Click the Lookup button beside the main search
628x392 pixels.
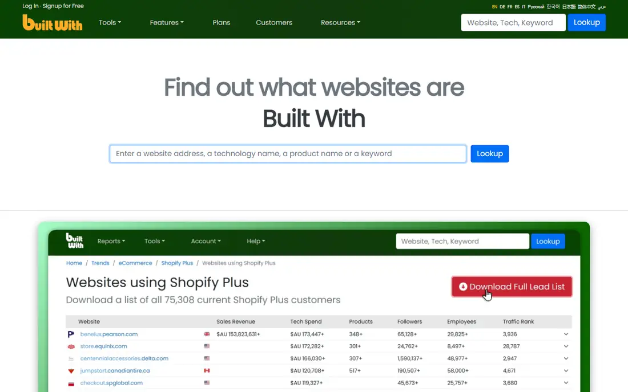tap(489, 153)
